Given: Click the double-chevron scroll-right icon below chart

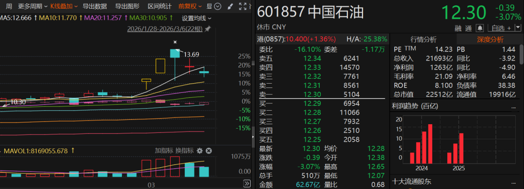Looking at the screenshot, I should coord(246,183).
